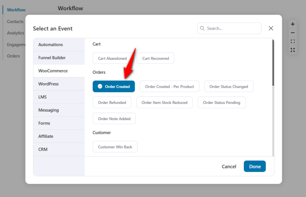The width and height of the screenshot is (306, 197).
Task: Open the Messaging category
Action: pyautogui.click(x=59, y=110)
